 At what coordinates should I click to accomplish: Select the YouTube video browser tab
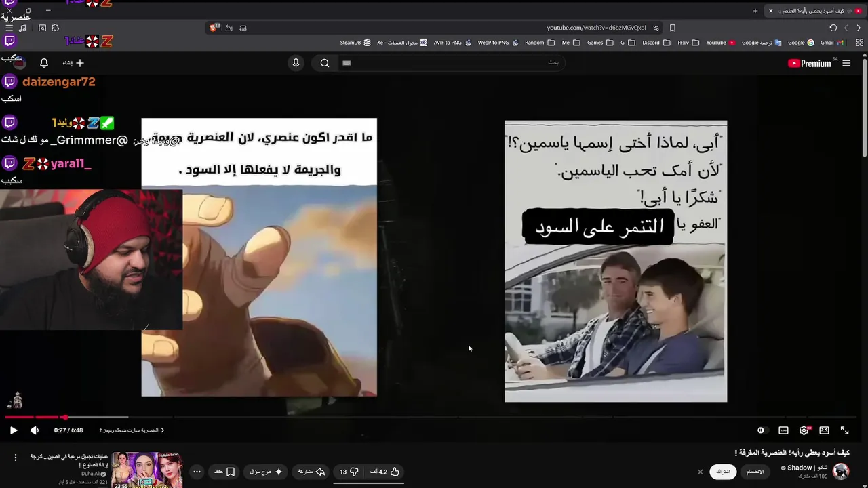pos(816,11)
